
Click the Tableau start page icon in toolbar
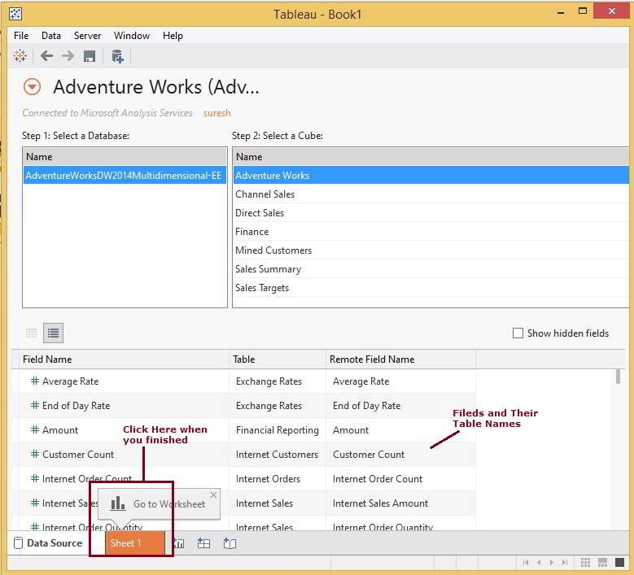(x=20, y=56)
